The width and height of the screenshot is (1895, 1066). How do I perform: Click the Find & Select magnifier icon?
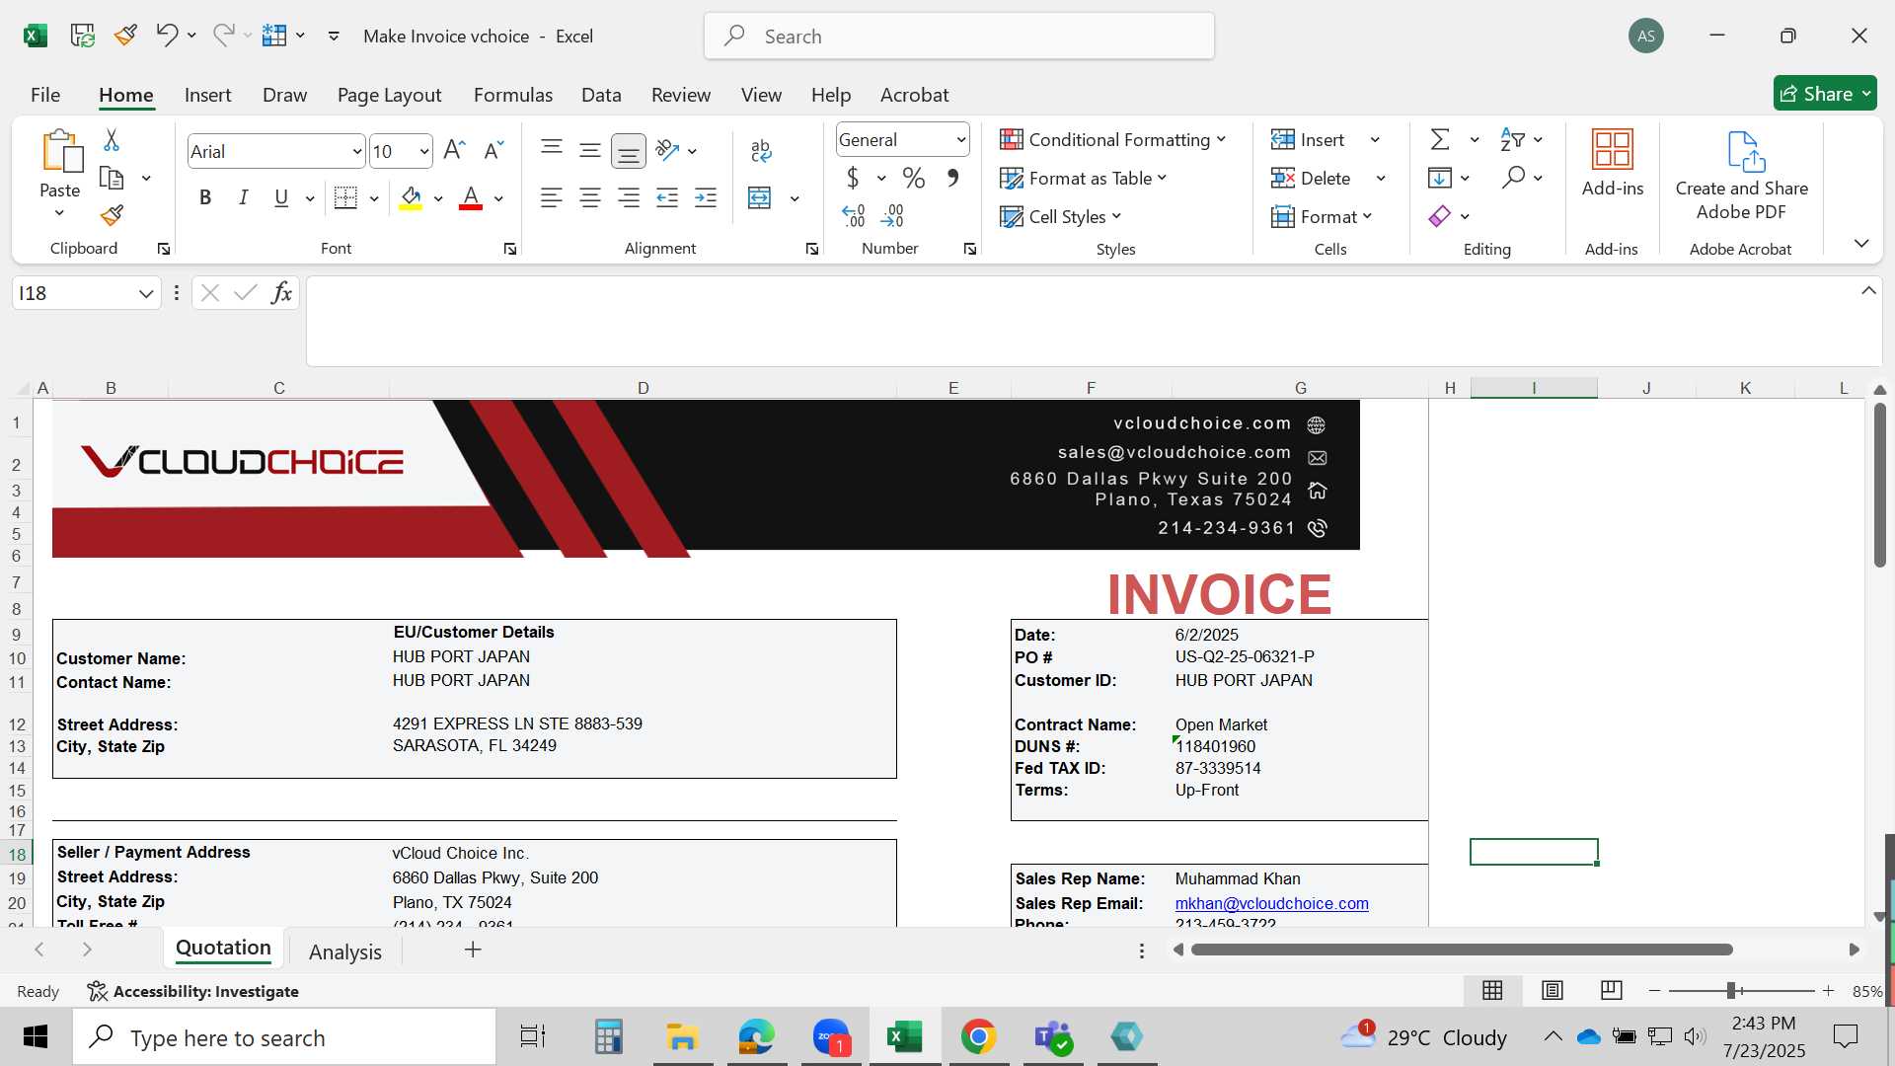pyautogui.click(x=1513, y=178)
